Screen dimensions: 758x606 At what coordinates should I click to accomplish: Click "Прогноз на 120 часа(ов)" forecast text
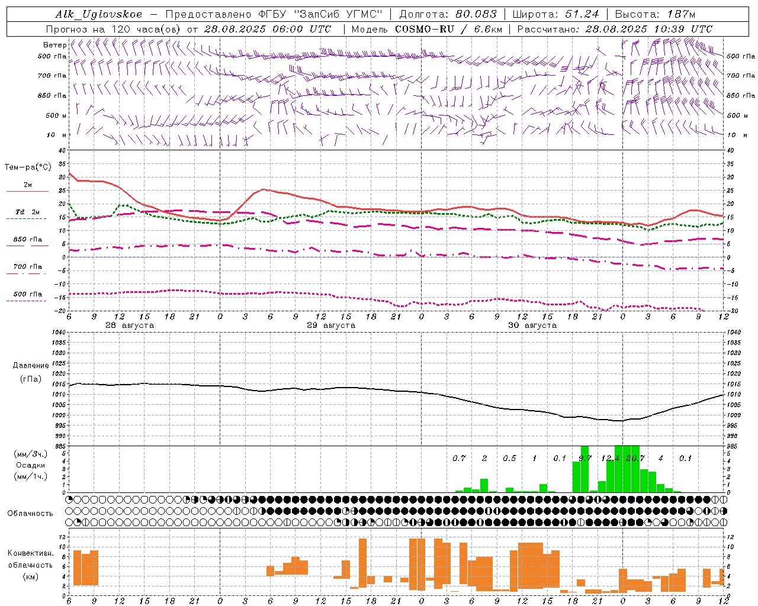click(x=114, y=29)
